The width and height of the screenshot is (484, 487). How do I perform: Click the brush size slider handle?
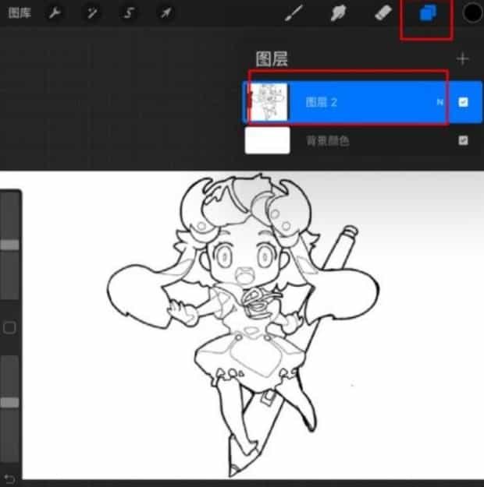[x=10, y=245]
